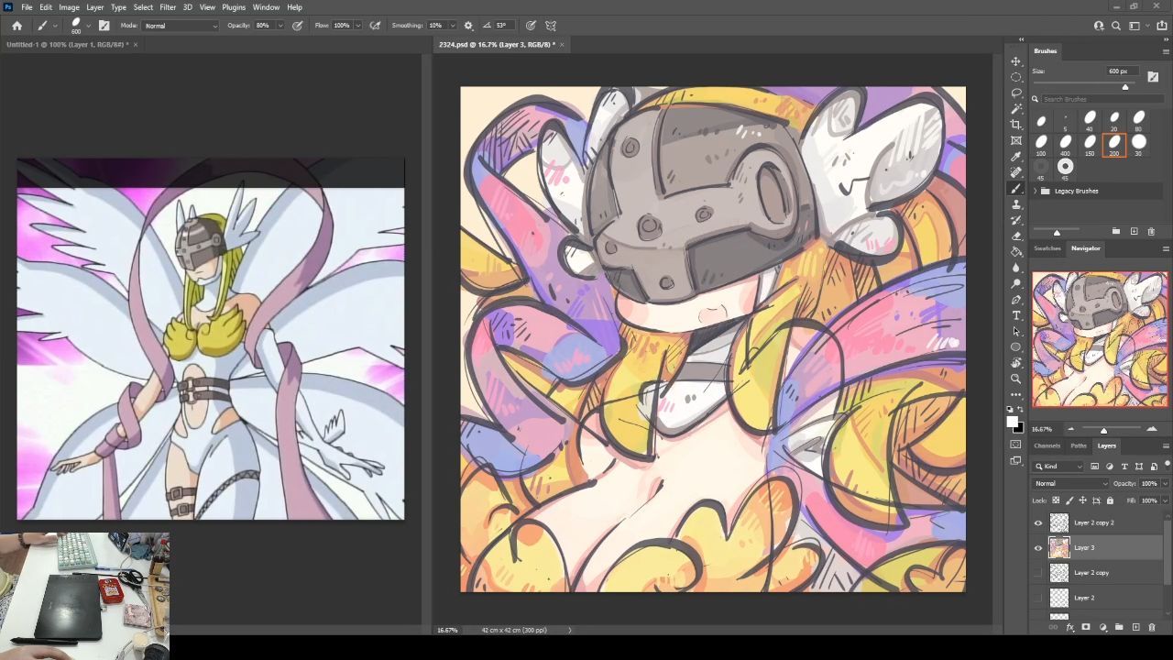Toggle the brush settings panel icon
The image size is (1173, 660).
[104, 26]
